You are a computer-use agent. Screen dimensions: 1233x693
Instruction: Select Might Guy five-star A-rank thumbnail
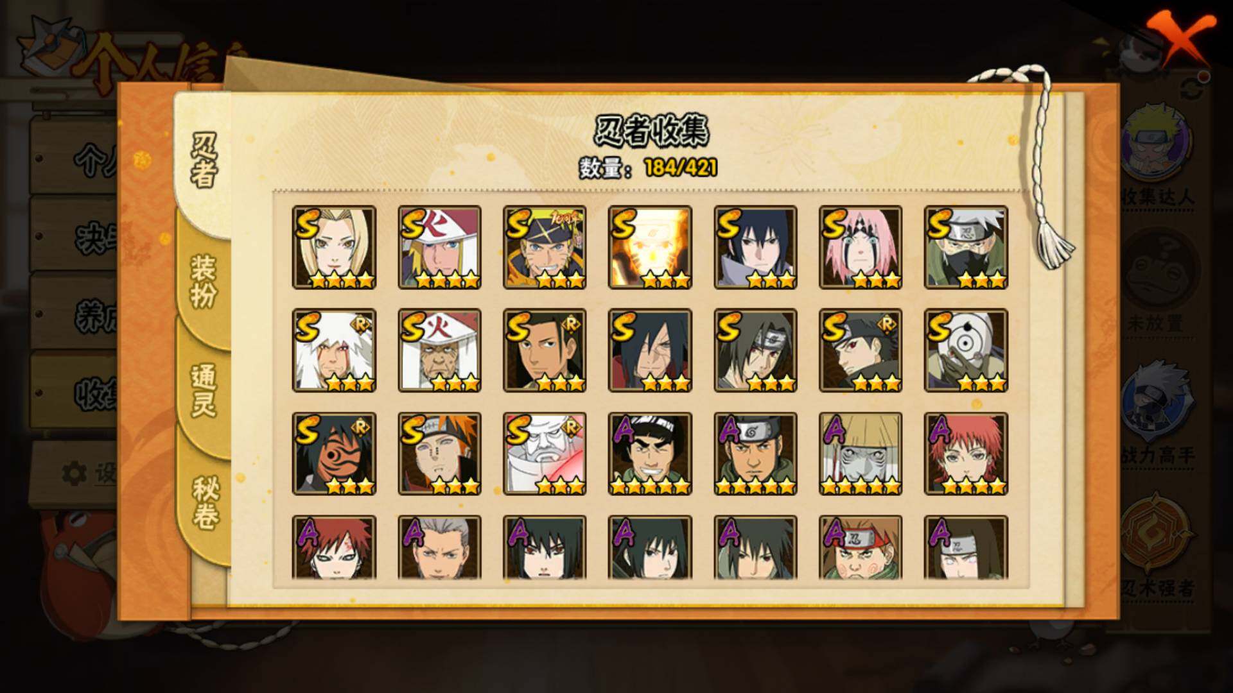[650, 454]
